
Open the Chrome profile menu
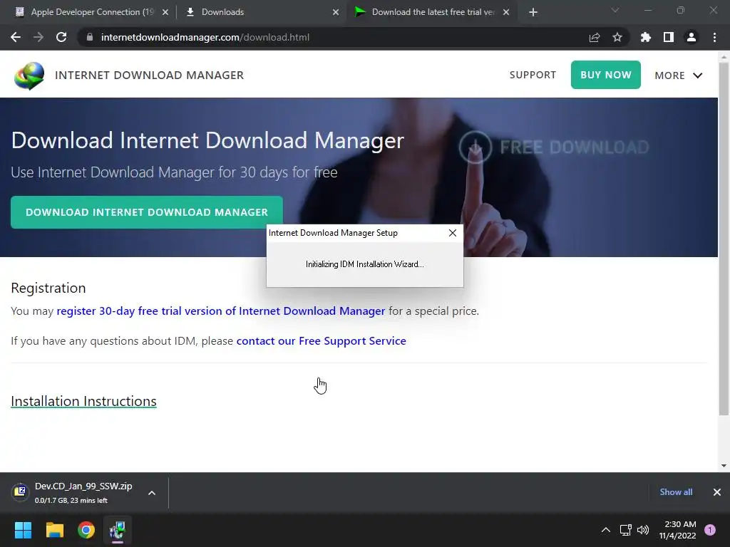pyautogui.click(x=692, y=37)
